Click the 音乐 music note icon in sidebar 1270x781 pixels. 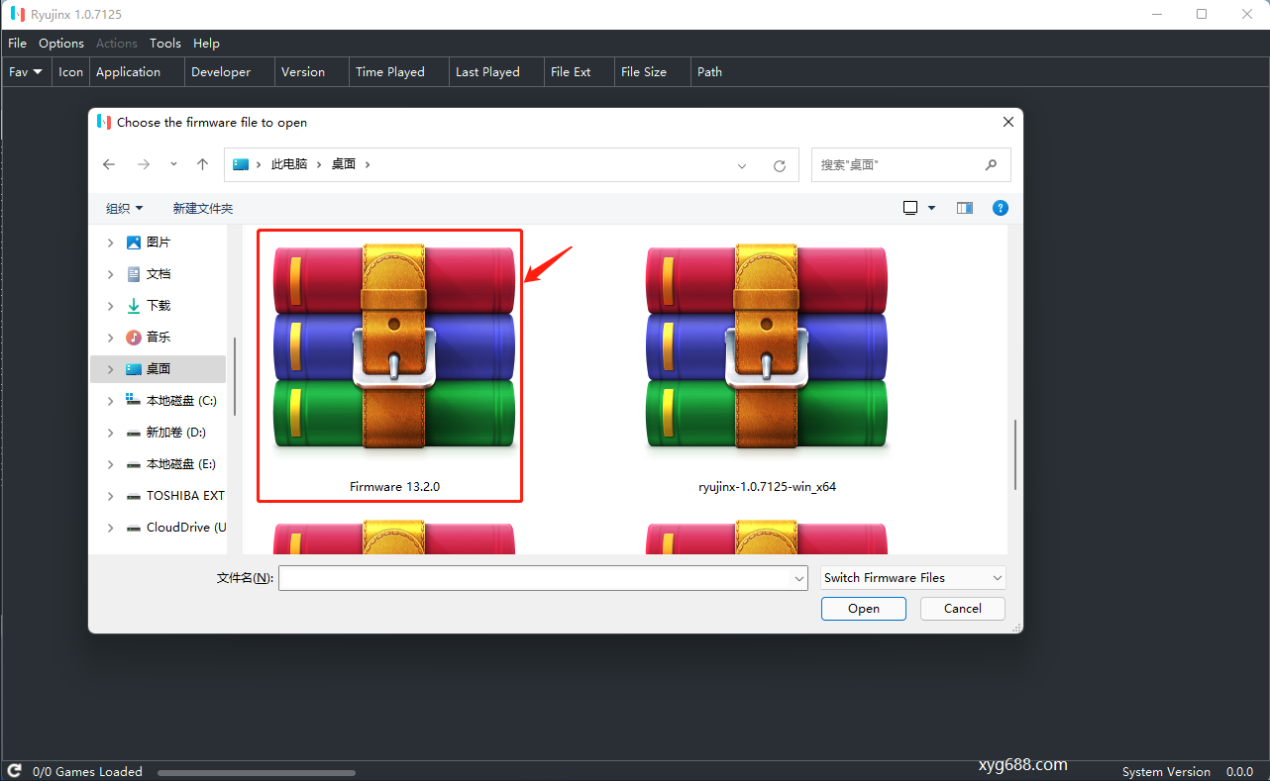point(133,337)
